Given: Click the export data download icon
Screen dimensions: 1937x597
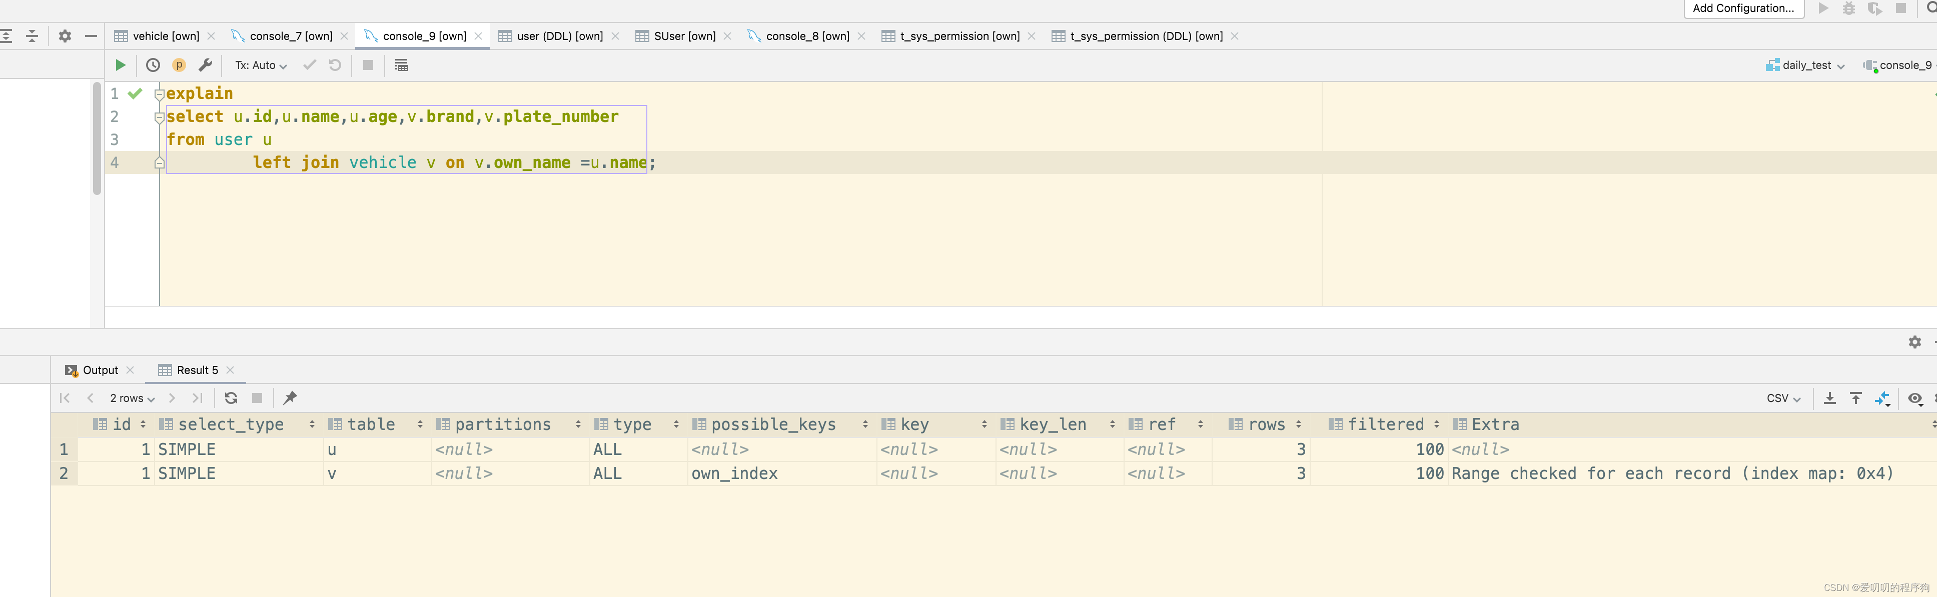Looking at the screenshot, I should [x=1829, y=398].
